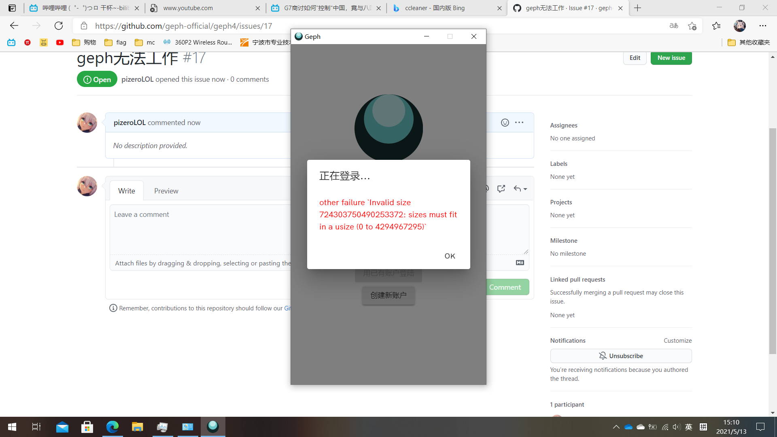This screenshot has width=777, height=437.
Task: Switch to the Preview tab
Action: pyautogui.click(x=166, y=191)
